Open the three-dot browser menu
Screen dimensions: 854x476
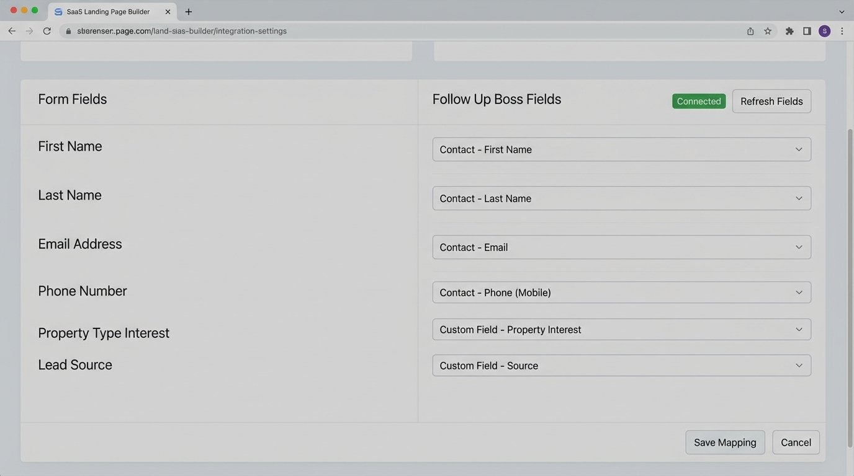tap(842, 30)
